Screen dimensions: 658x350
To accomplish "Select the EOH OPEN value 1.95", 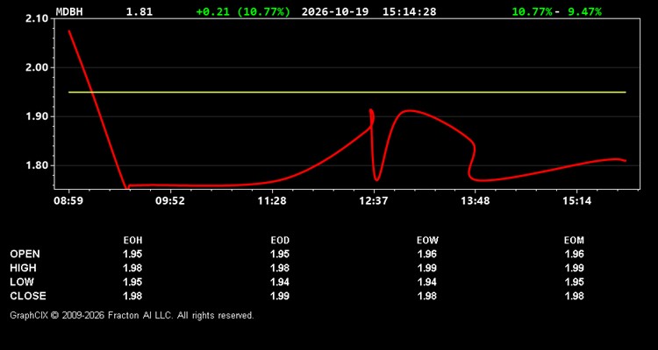I will [132, 254].
